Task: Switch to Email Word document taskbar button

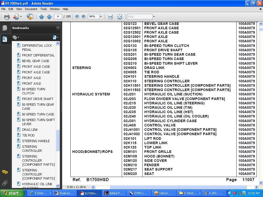Action: click(64, 193)
